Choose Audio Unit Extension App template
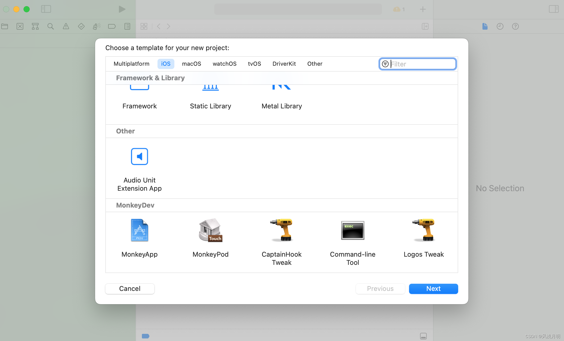This screenshot has height=341, width=564. coord(139,156)
